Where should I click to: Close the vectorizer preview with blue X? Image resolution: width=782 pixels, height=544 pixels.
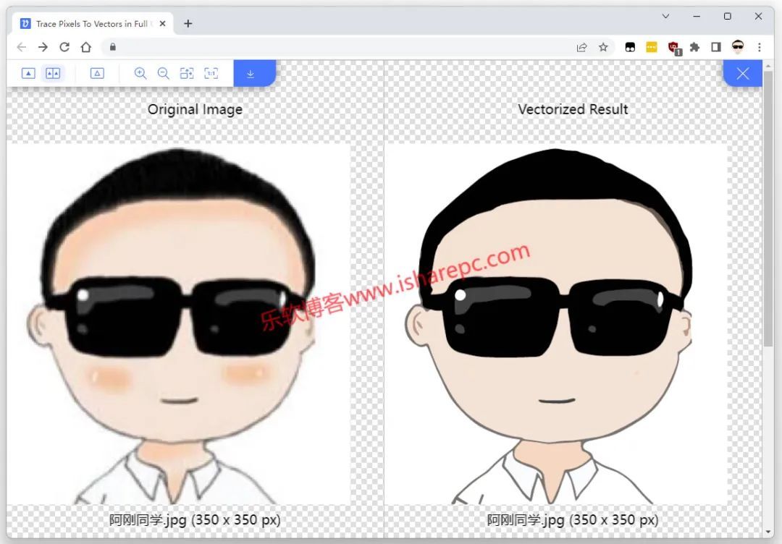click(x=743, y=73)
